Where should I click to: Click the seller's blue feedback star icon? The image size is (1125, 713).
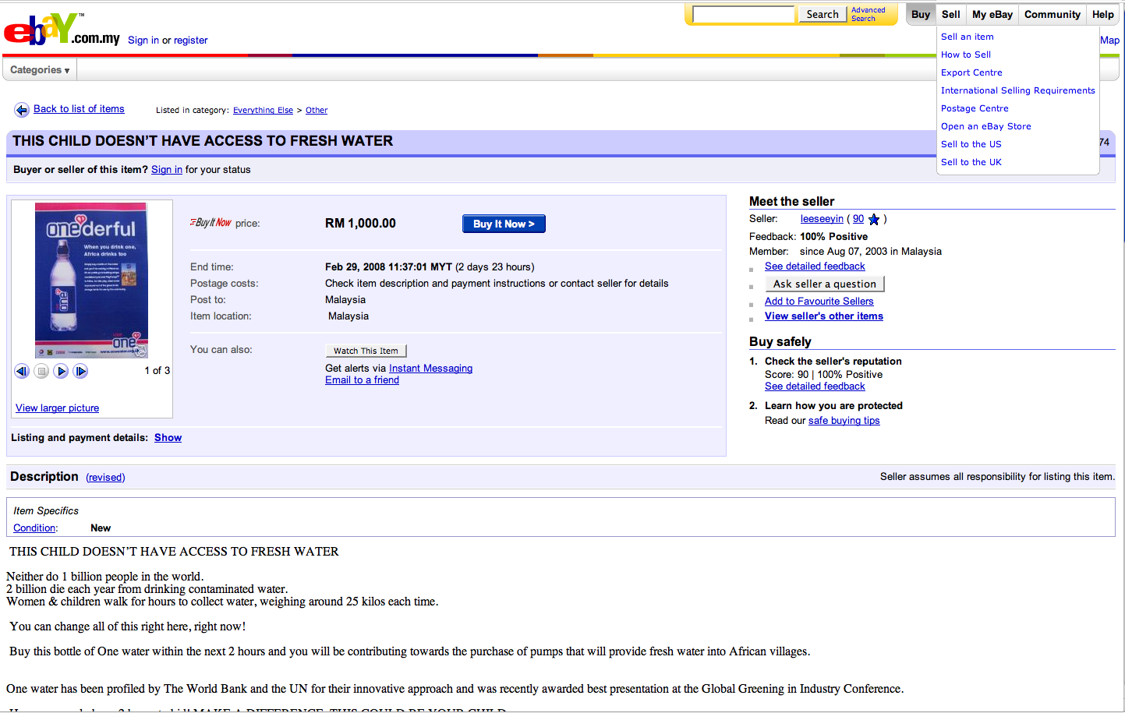click(x=874, y=220)
